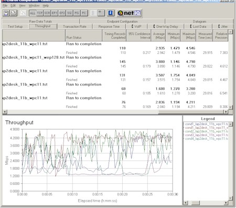This screenshot has height=208, width=236.
Task: Click the bold average value 3.507
Action: tap(160, 75)
